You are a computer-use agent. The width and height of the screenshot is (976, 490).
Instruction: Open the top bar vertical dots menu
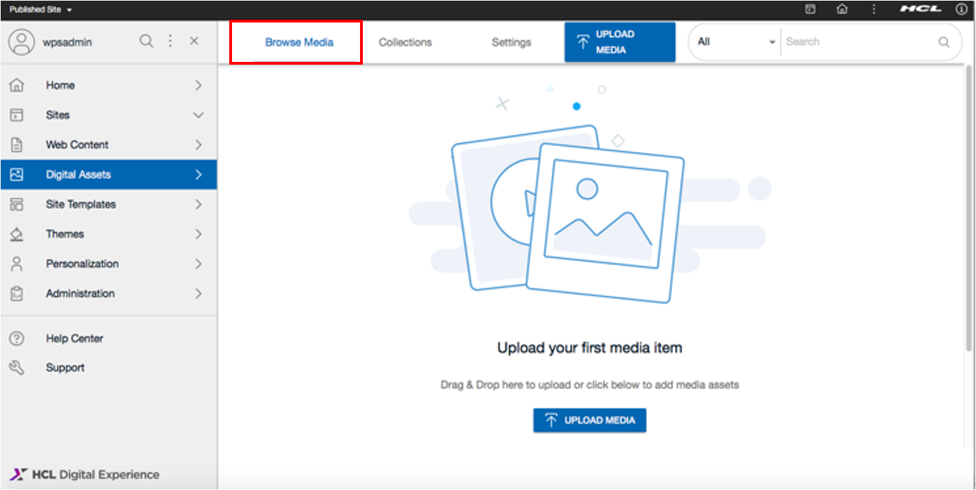click(x=874, y=9)
